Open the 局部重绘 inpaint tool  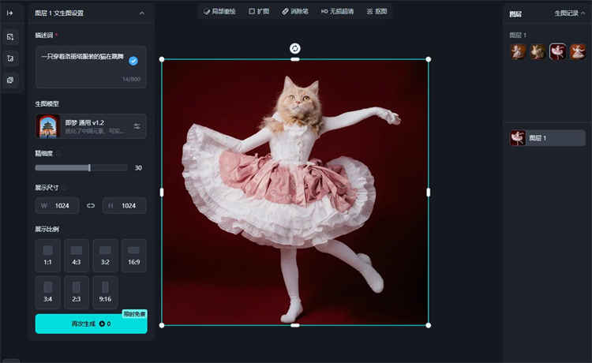219,11
